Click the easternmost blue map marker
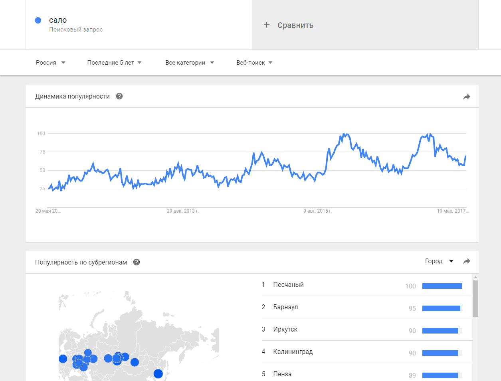Image resolution: width=501 pixels, height=381 pixels. [158, 374]
